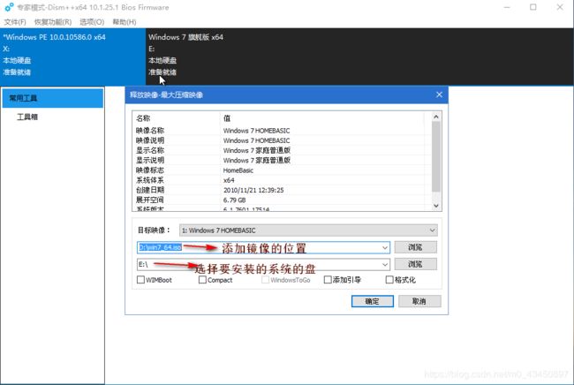Tick the 添加引导 checkbox

328,280
